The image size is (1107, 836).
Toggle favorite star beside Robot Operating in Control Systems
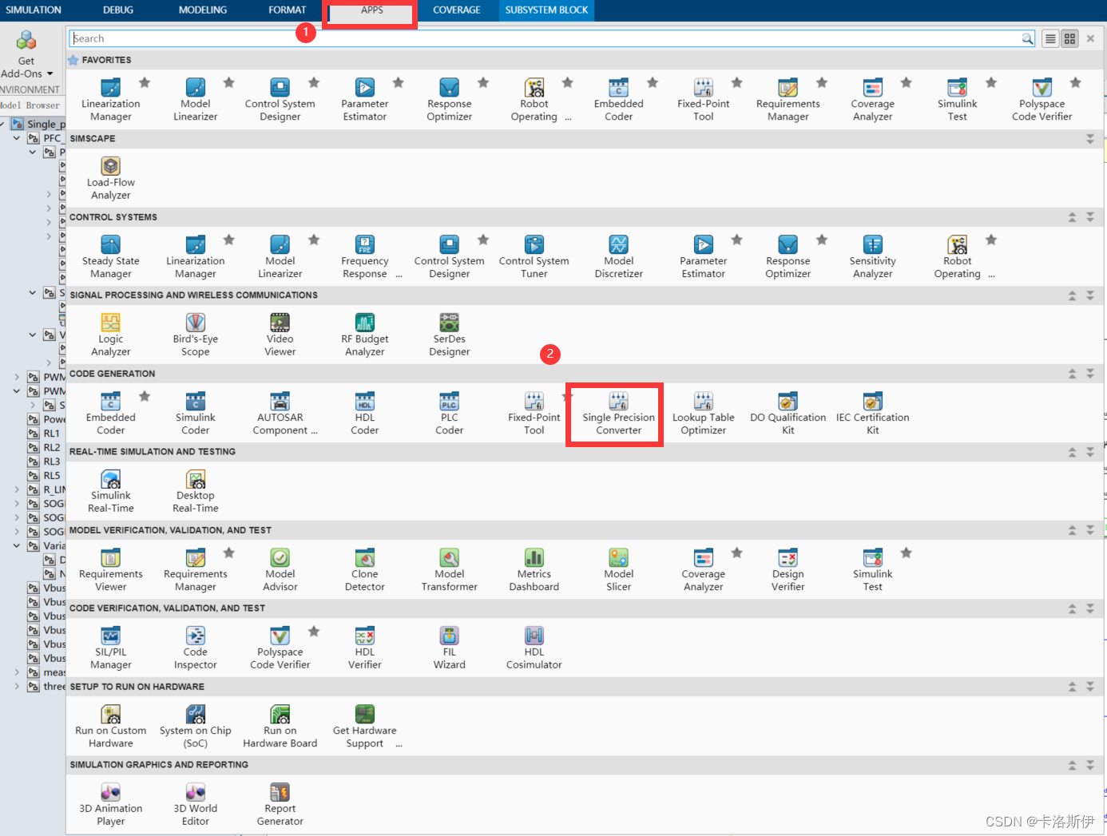tap(991, 240)
